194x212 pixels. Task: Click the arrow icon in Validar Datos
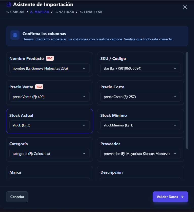click(182, 197)
